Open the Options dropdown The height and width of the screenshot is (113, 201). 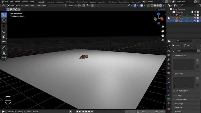click(x=160, y=9)
